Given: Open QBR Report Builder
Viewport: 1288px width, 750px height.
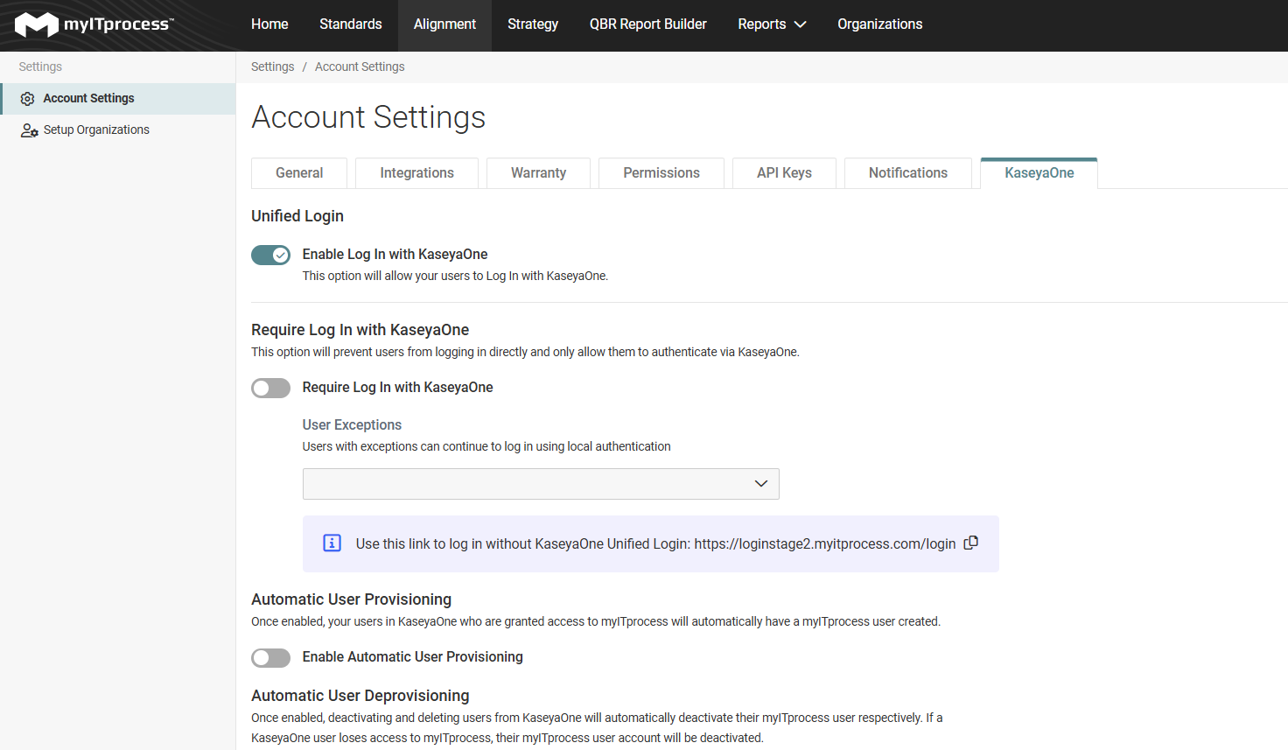Looking at the screenshot, I should coord(648,25).
